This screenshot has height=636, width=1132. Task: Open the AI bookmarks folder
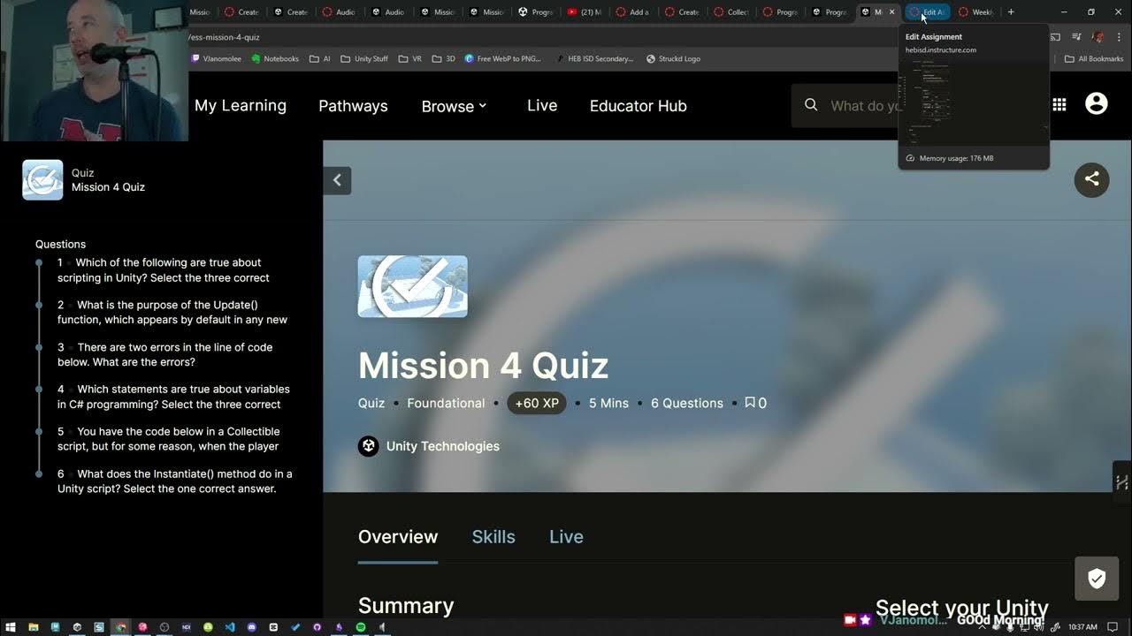point(320,59)
